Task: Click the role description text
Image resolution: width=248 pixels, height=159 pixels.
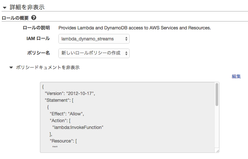Action: click(x=135, y=28)
